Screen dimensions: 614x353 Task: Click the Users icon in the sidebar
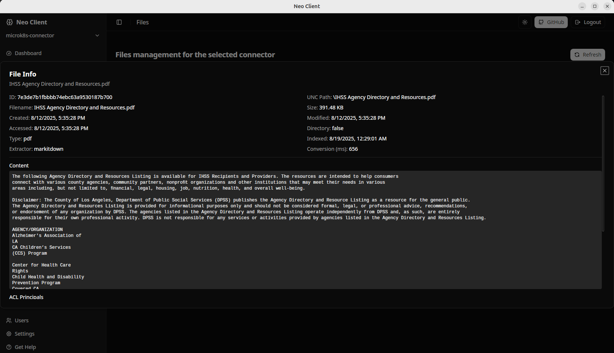point(8,320)
